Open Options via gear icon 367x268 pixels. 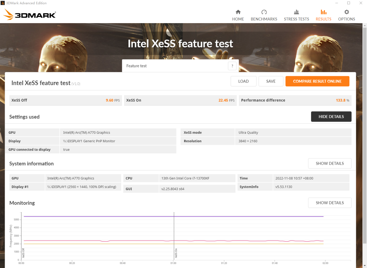tap(346, 12)
